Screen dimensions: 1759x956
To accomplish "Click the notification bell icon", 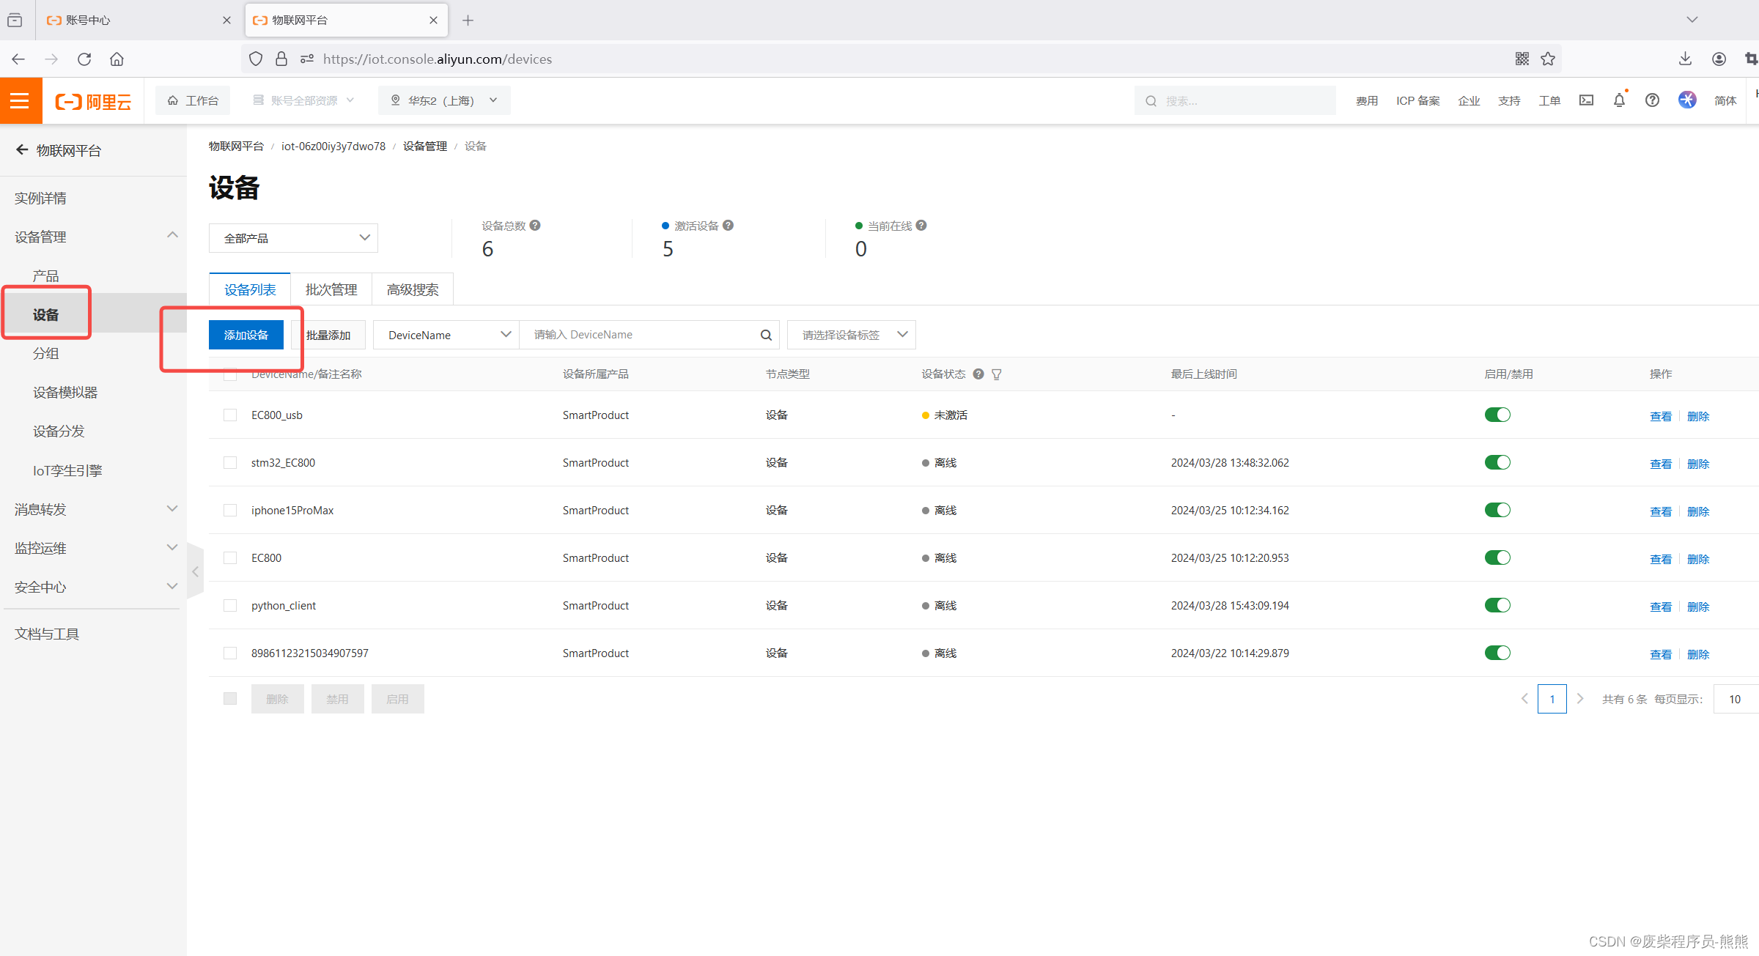I will tap(1619, 100).
